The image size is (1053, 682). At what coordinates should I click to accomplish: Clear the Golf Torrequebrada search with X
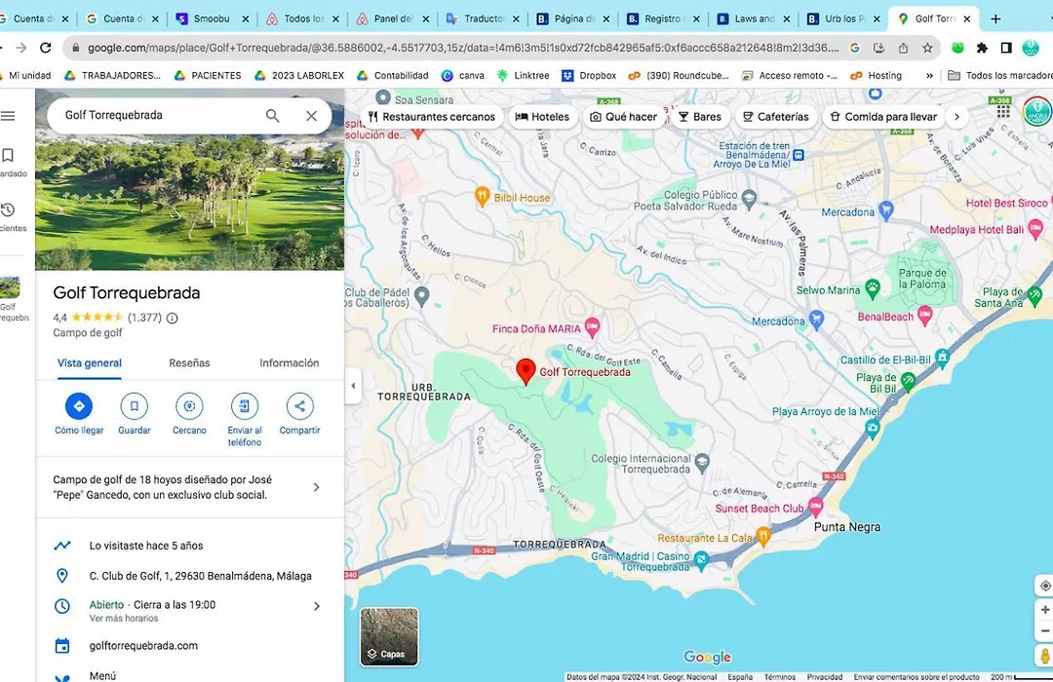(x=312, y=116)
